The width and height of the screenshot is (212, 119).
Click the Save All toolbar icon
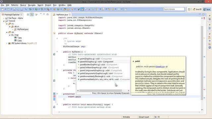pos(18,9)
